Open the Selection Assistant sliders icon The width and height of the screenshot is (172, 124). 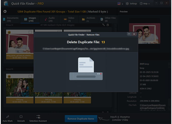(x=38, y=117)
